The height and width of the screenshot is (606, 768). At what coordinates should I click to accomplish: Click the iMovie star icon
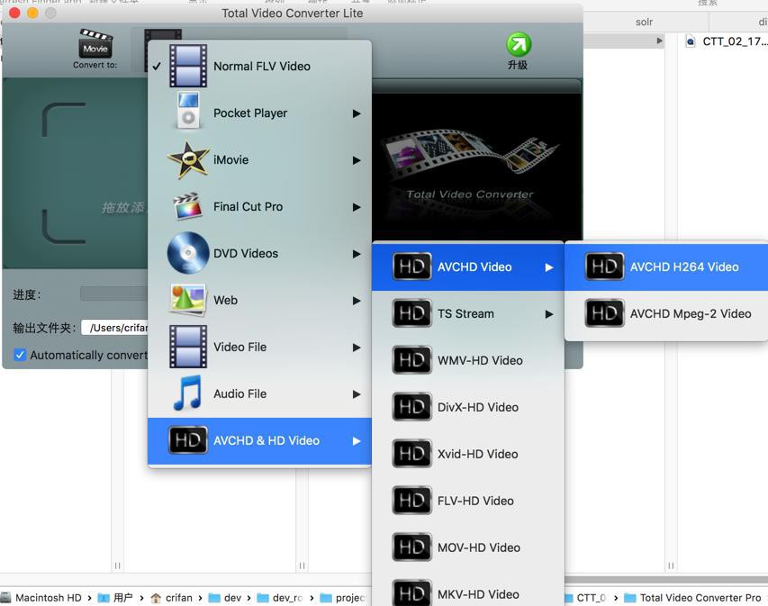click(188, 159)
